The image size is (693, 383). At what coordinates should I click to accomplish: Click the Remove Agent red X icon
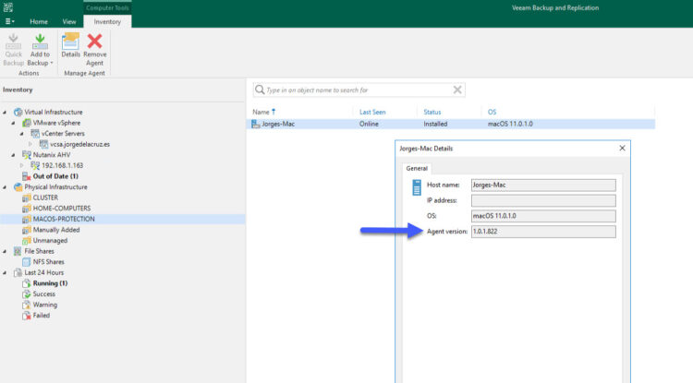94,41
